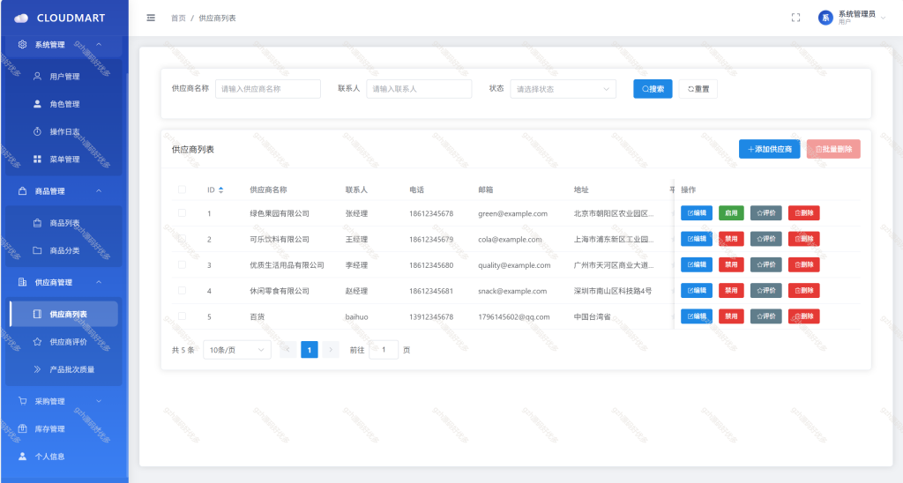Click the 搜索 search button
Screen dimensions: 903x483
(653, 89)
